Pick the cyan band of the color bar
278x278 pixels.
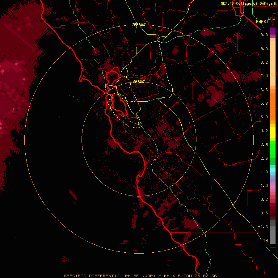pos(273,170)
